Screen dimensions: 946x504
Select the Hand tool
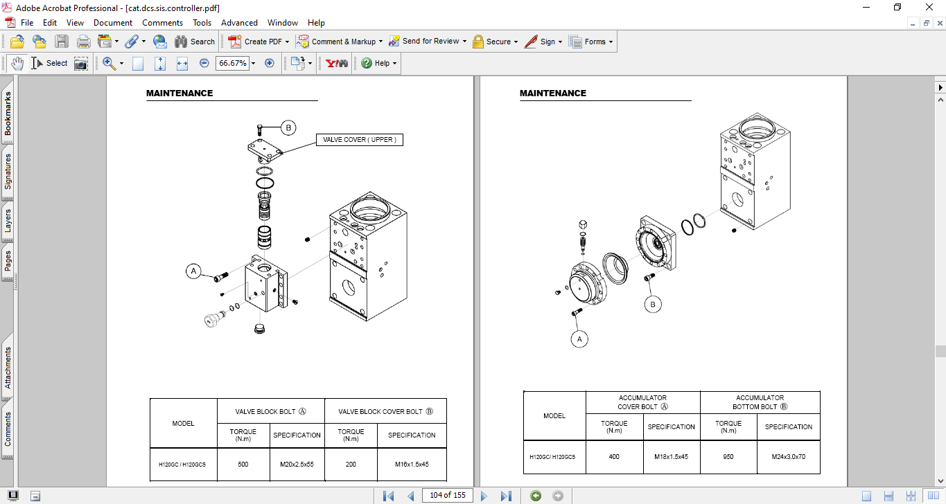click(x=17, y=63)
